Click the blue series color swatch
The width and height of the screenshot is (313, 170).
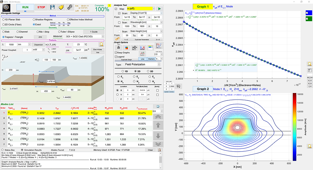tap(309, 13)
